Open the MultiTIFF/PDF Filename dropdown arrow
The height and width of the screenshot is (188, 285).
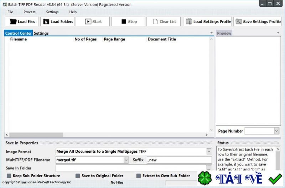click(126, 160)
